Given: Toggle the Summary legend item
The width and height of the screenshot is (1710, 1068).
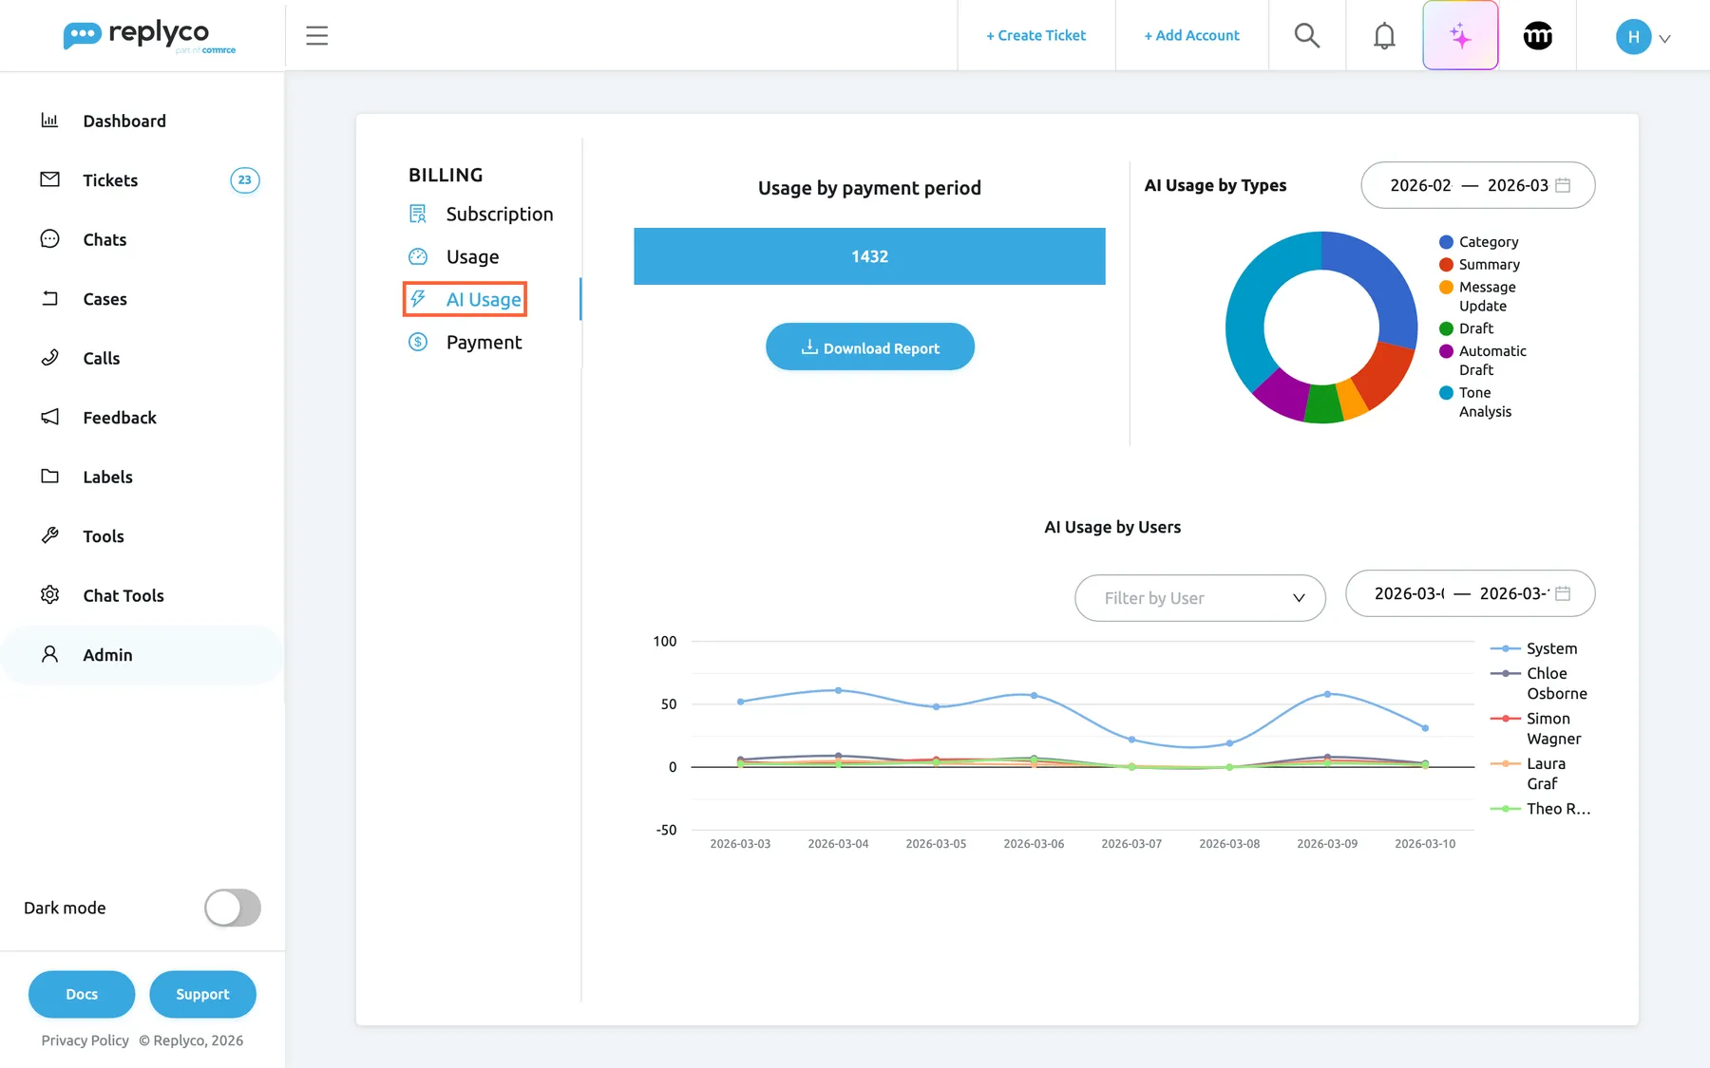Looking at the screenshot, I should (x=1480, y=265).
